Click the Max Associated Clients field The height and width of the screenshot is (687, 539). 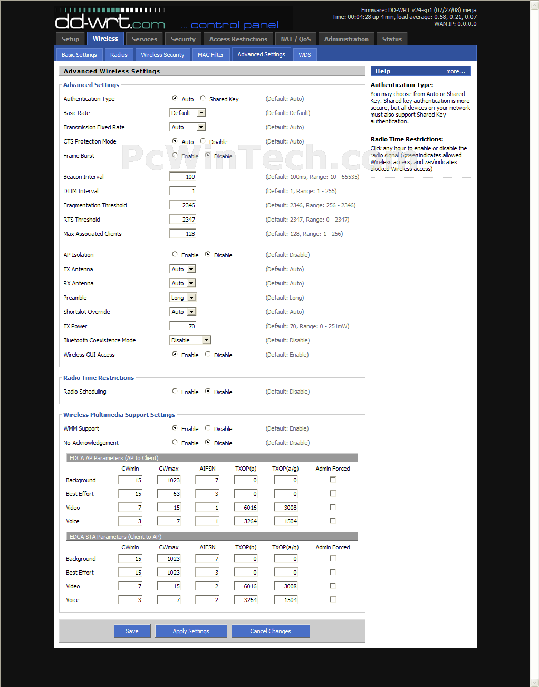click(183, 234)
